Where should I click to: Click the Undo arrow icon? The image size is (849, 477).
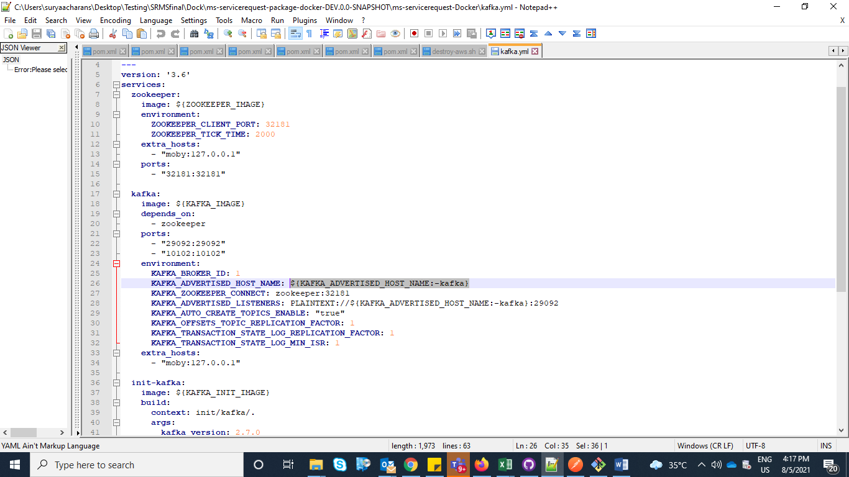point(161,34)
